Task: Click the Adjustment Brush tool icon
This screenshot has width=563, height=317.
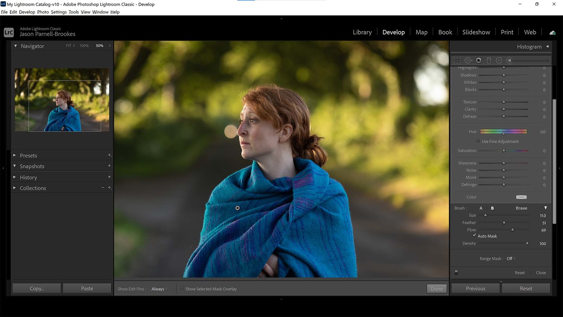Action: pos(509,60)
